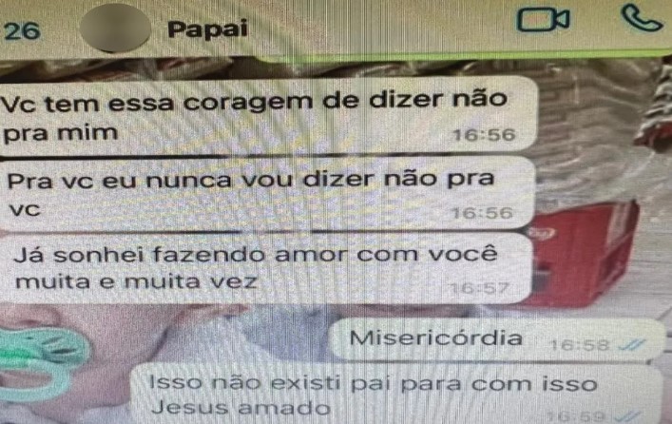
Task: Tap the 16:56 timestamp on first message
Action: click(484, 136)
